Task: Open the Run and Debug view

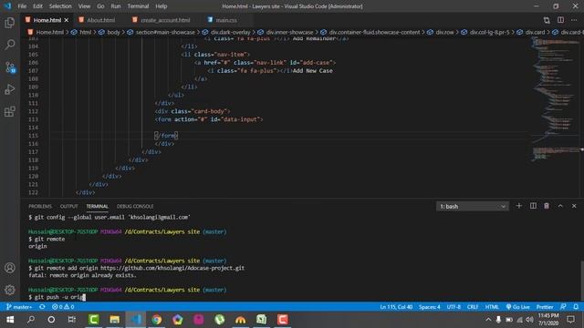Action: pos(10,89)
